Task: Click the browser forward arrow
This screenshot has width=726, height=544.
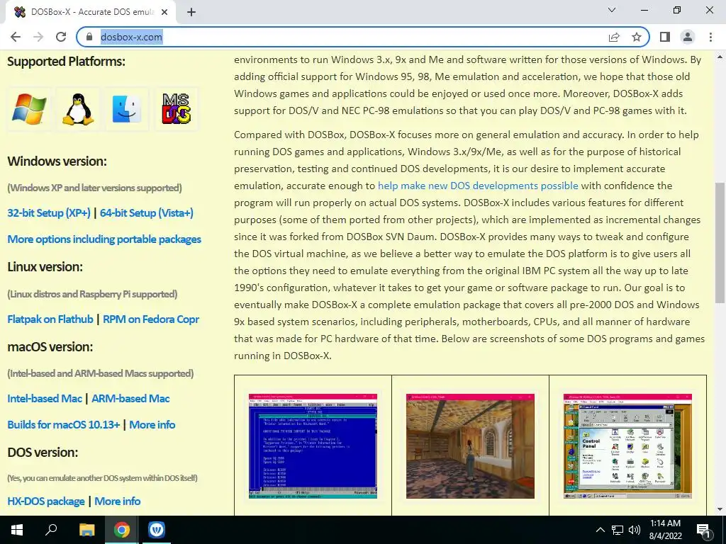Action: tap(38, 37)
